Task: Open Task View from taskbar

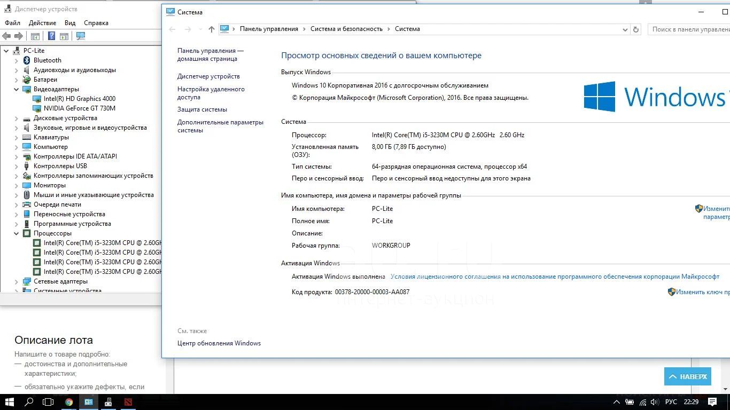Action: (x=48, y=402)
